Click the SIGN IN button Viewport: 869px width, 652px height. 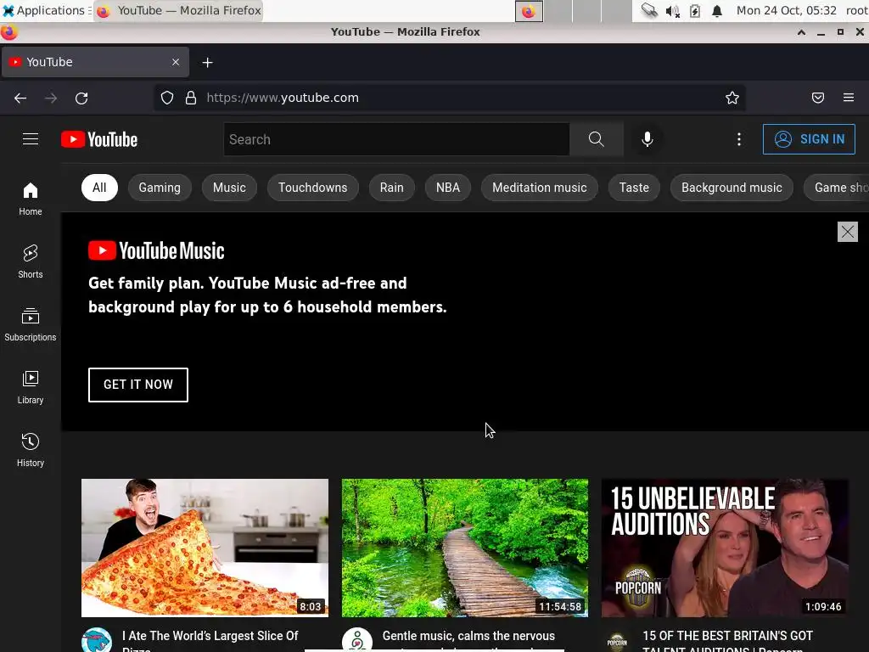tap(809, 139)
